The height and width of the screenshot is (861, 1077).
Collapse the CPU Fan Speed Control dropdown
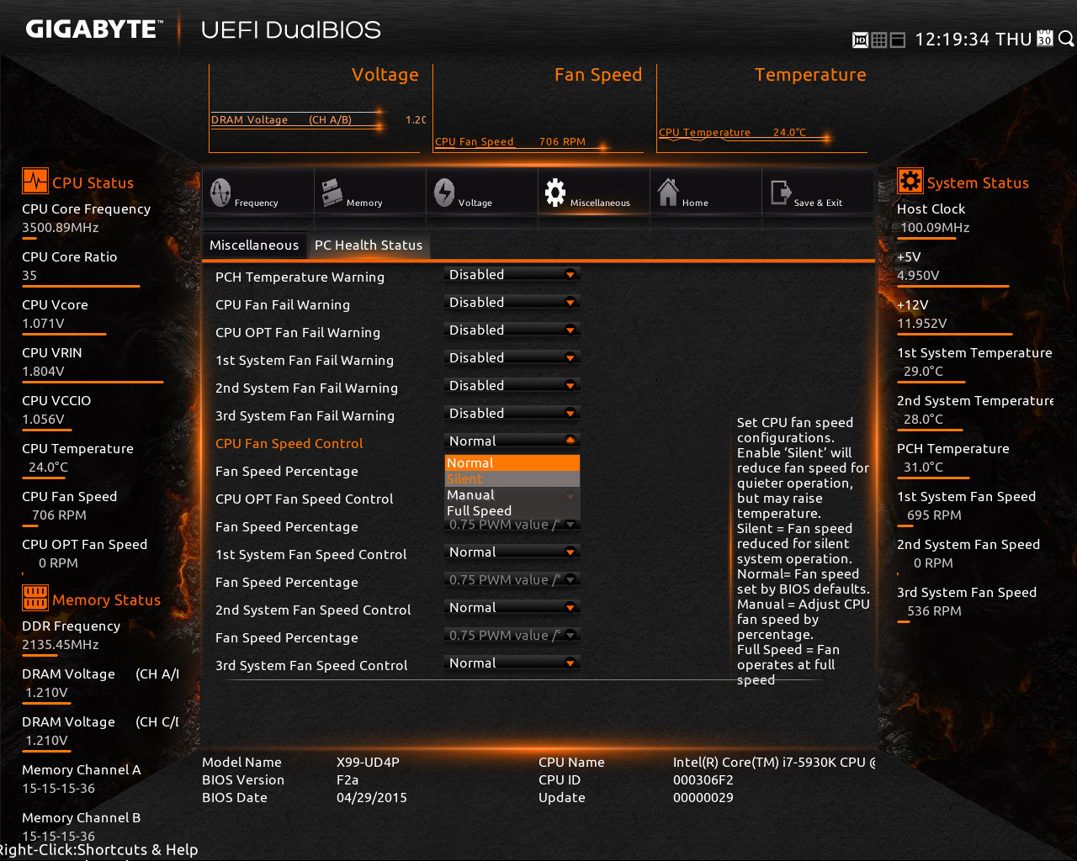[x=512, y=441]
